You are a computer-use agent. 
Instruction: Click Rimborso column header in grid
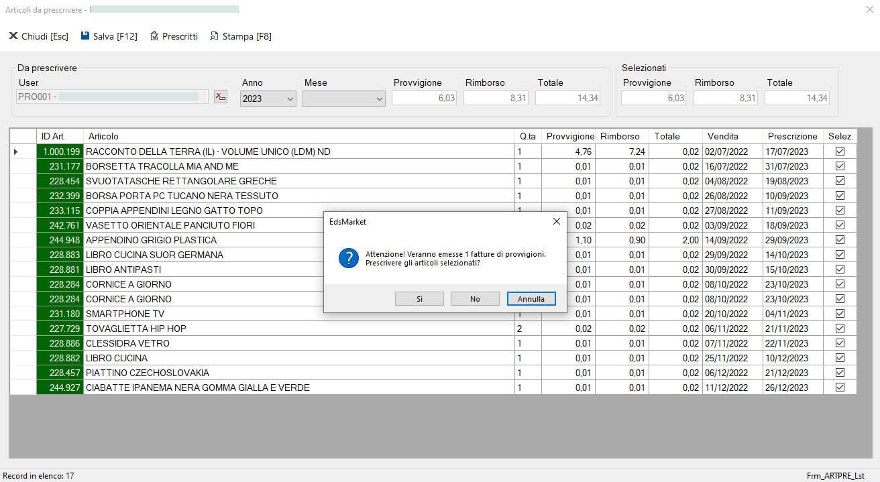tap(622, 136)
